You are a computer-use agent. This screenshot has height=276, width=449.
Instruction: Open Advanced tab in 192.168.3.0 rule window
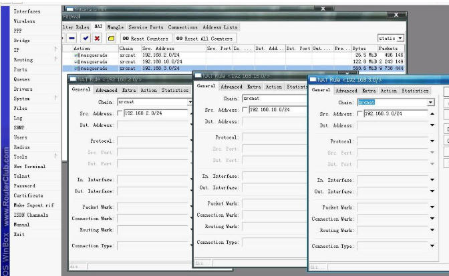[x=346, y=91]
